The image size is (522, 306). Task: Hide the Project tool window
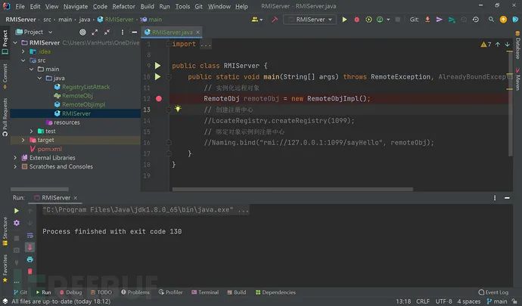(x=134, y=32)
